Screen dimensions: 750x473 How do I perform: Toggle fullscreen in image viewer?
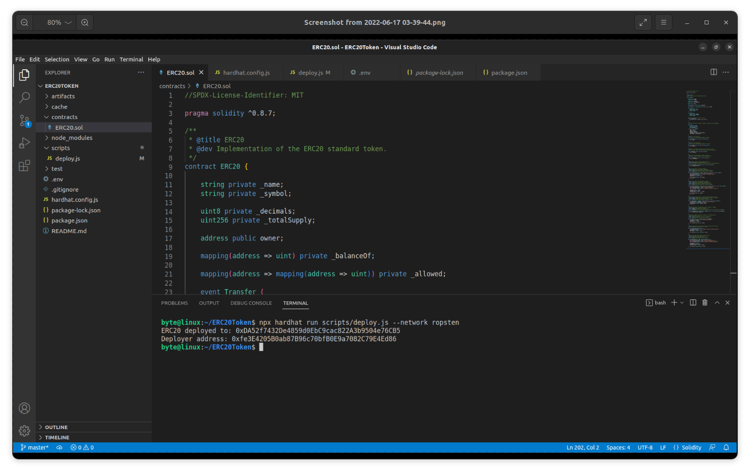pos(643,22)
